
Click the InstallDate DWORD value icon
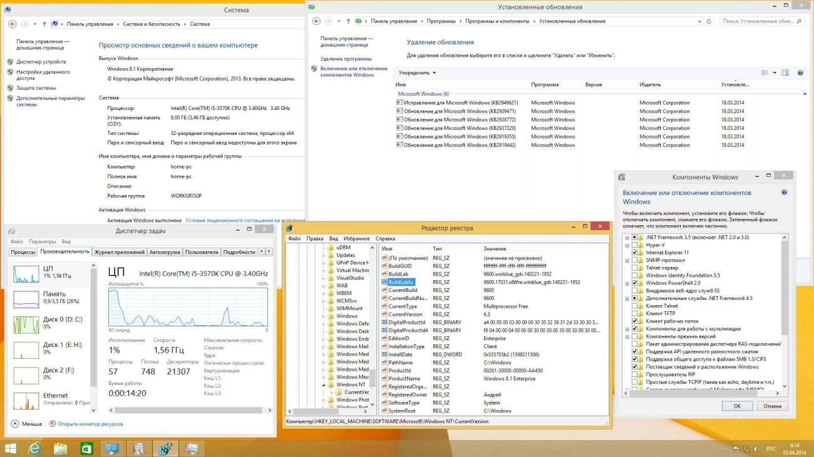pos(384,354)
